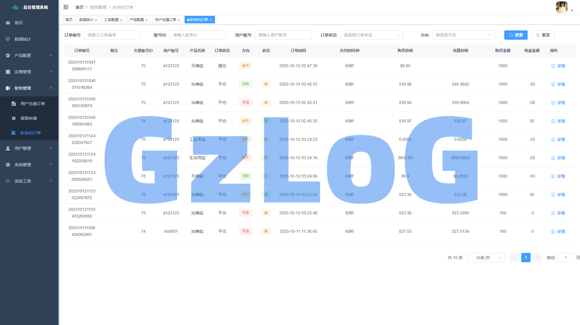Screen dimensions: 580x325
Task: Collapse the 财务管理 sidebar menu
Action: click(x=29, y=88)
